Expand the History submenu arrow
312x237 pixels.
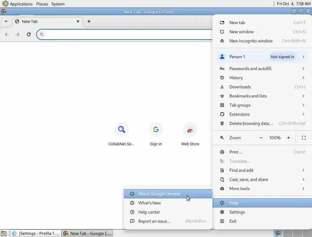(x=303, y=78)
